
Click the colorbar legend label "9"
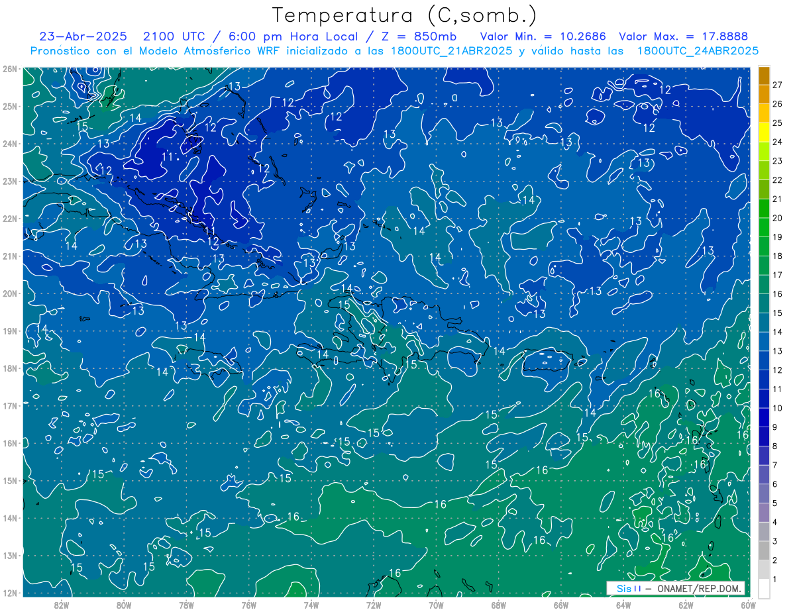[774, 427]
